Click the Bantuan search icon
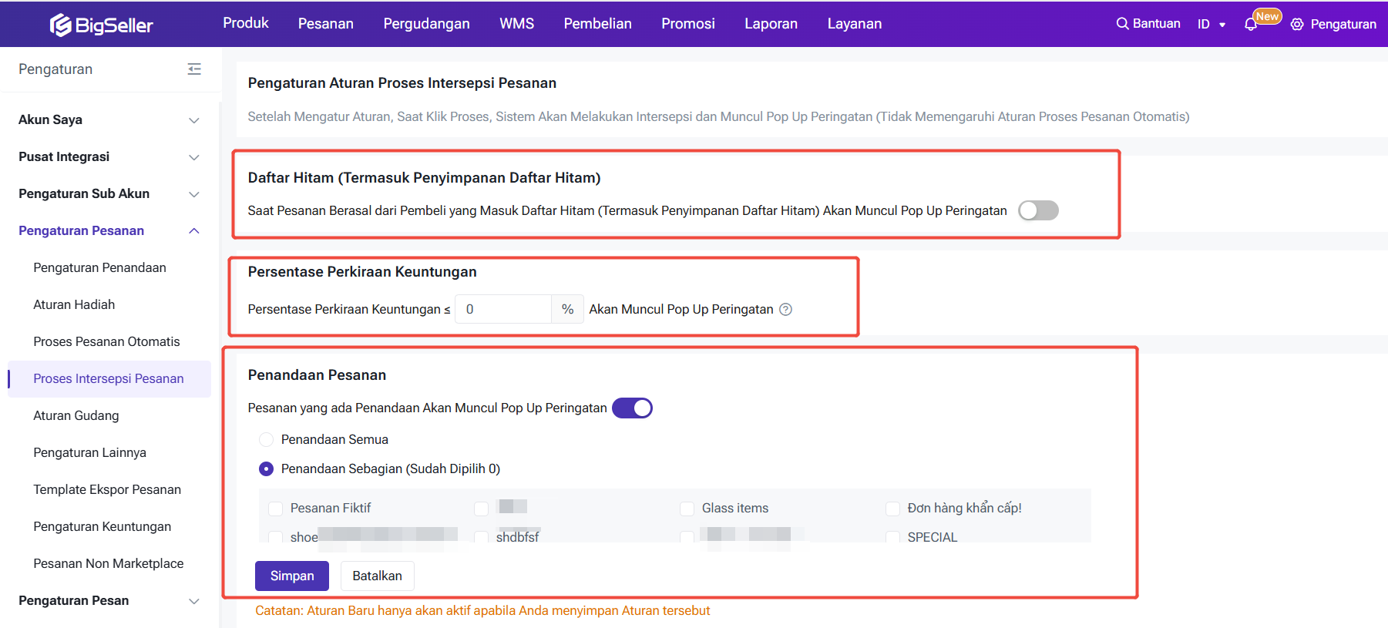The image size is (1388, 628). click(1122, 24)
